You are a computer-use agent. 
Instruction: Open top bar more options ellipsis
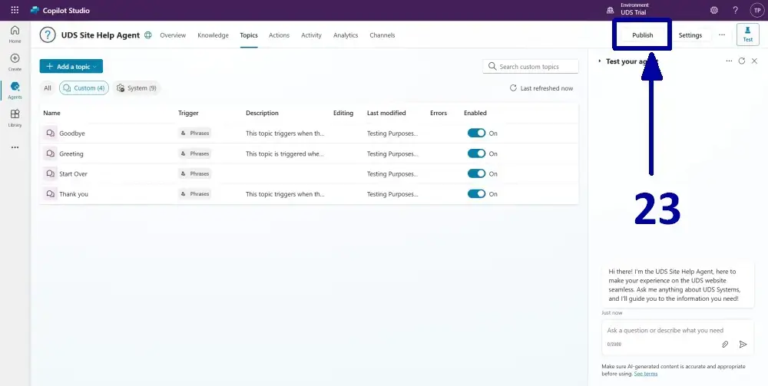[x=722, y=35]
